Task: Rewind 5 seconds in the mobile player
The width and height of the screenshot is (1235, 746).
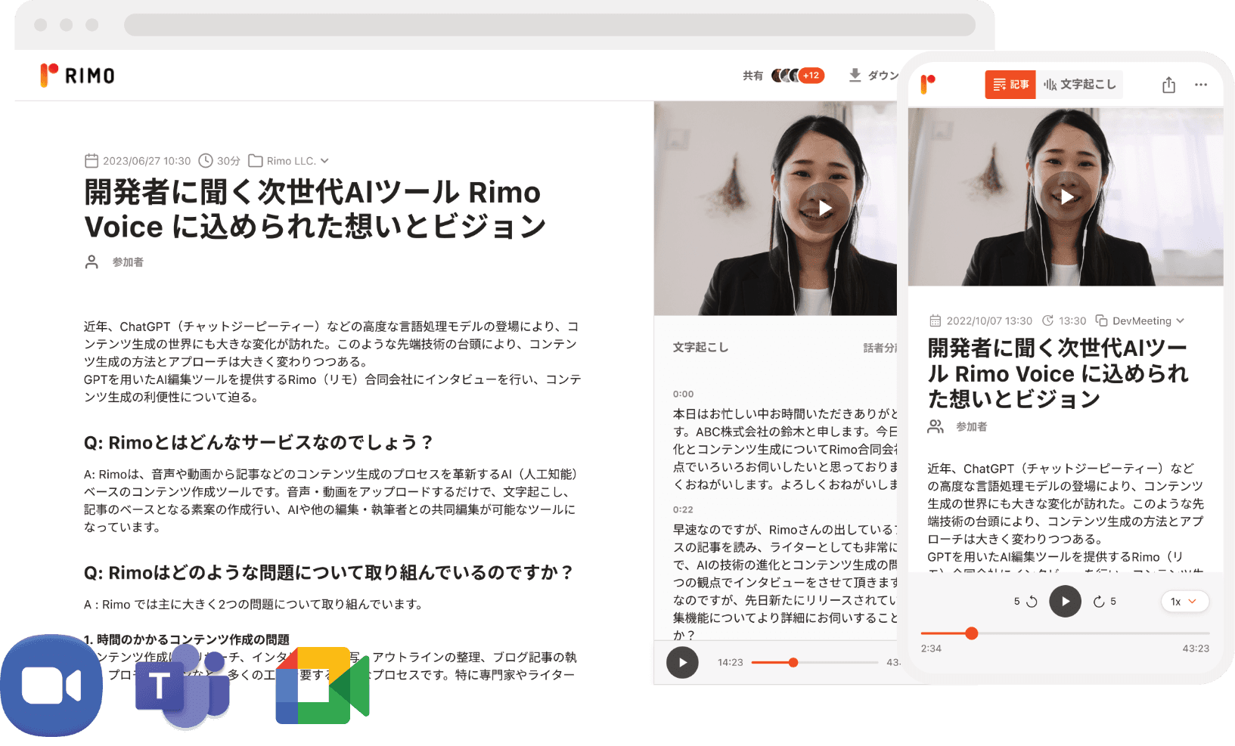Action: point(1026,602)
